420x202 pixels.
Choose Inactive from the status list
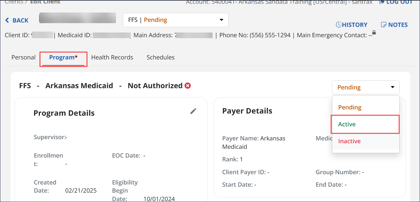click(x=349, y=141)
